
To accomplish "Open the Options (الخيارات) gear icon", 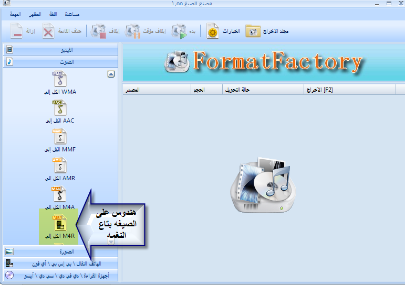I will tap(213, 31).
